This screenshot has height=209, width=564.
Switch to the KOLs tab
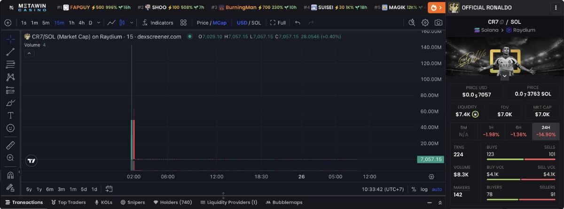[103, 202]
